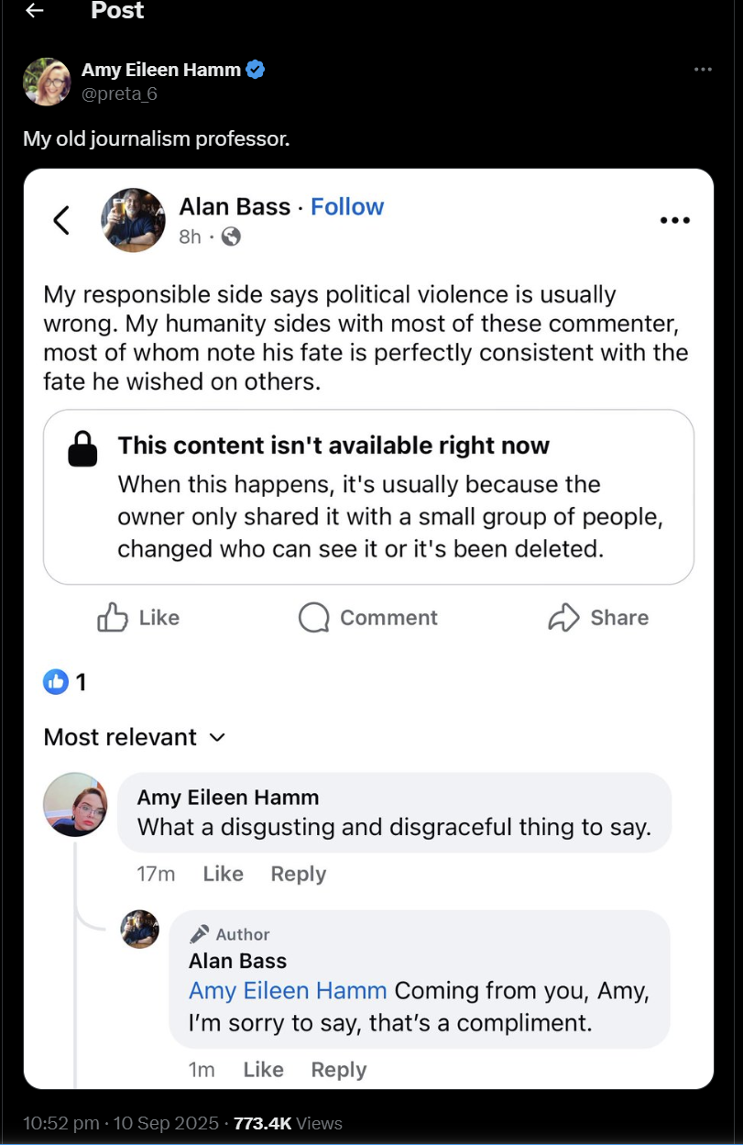Click Amy Eileen Hamm's blue verified badge
Image resolution: width=743 pixels, height=1145 pixels.
click(255, 69)
